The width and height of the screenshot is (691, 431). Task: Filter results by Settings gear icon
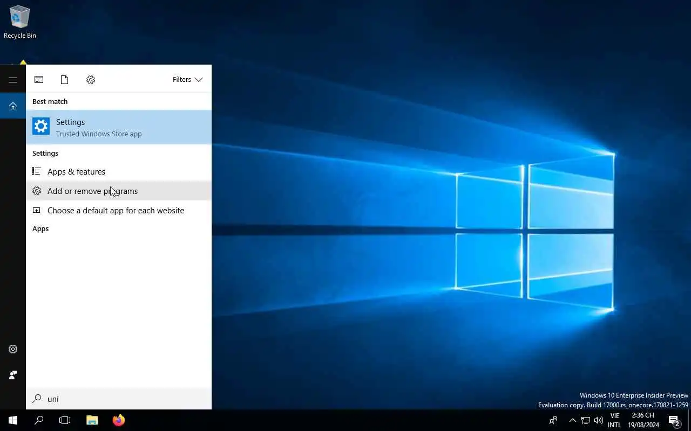[x=91, y=80]
